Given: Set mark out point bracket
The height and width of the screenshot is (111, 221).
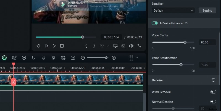Looking at the screenshot, I should tap(94, 46).
